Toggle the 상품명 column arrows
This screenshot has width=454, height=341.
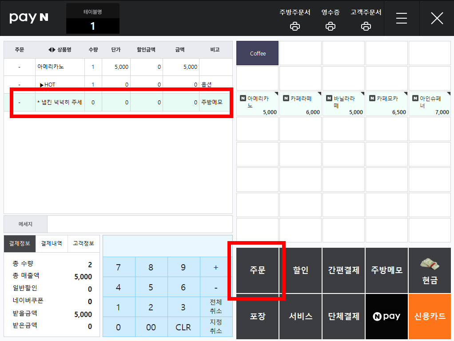tap(52, 50)
